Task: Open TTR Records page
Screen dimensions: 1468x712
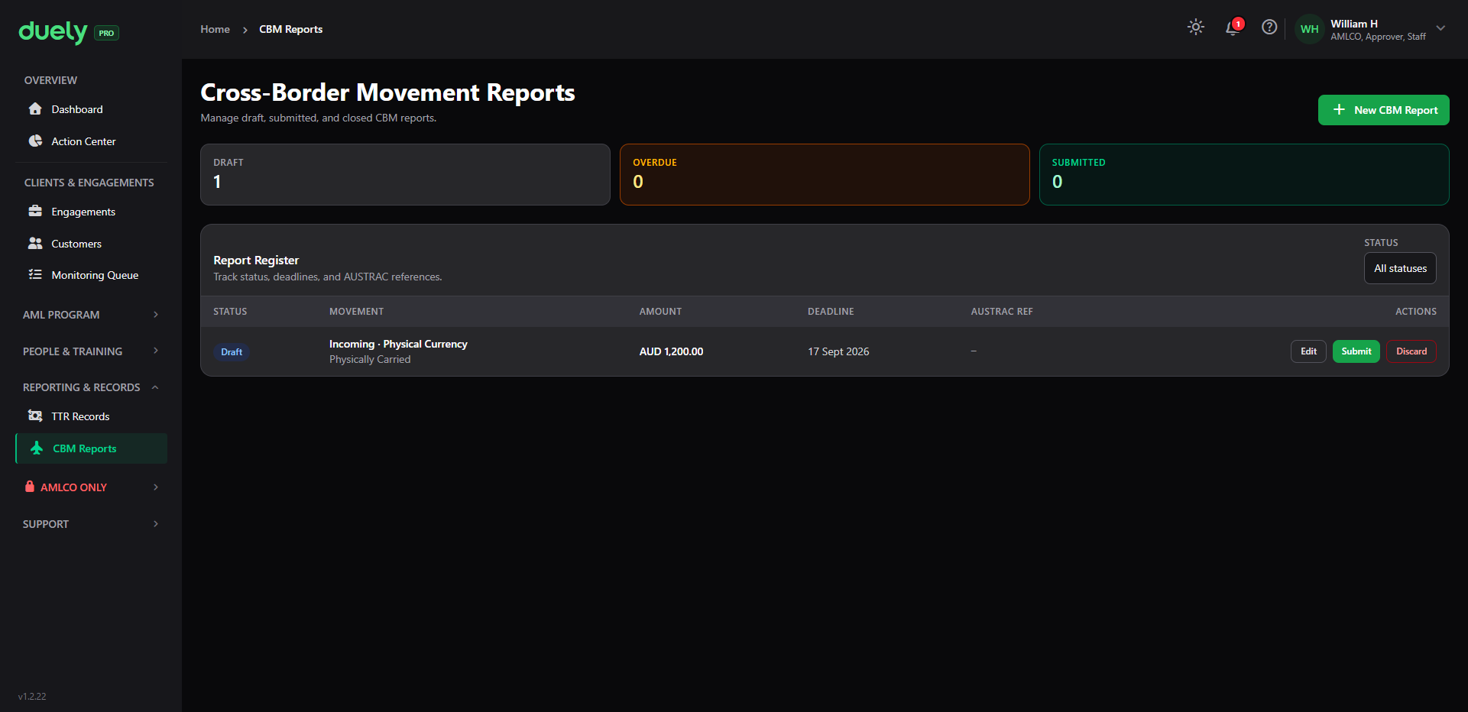Action: coord(91,416)
